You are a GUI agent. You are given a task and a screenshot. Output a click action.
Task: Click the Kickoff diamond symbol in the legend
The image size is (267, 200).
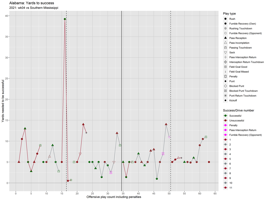point(225,100)
